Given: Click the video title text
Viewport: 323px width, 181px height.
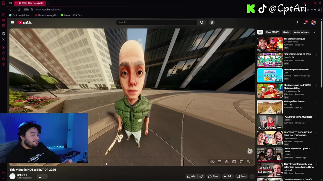Looking at the screenshot, I should click(x=33, y=170).
